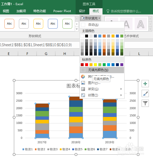The height and width of the screenshot is (159, 153).
Task: Apply the blue-outlined Abc shape style
Action: [53, 24]
